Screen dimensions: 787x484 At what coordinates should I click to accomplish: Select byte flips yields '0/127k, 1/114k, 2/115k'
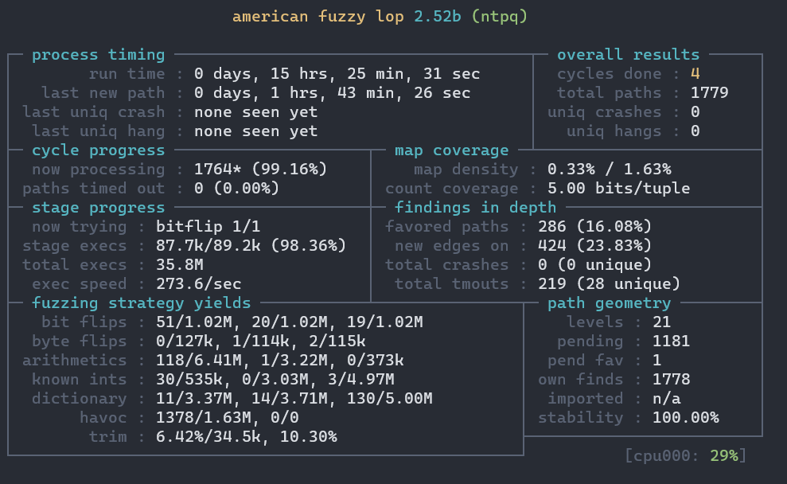(260, 341)
